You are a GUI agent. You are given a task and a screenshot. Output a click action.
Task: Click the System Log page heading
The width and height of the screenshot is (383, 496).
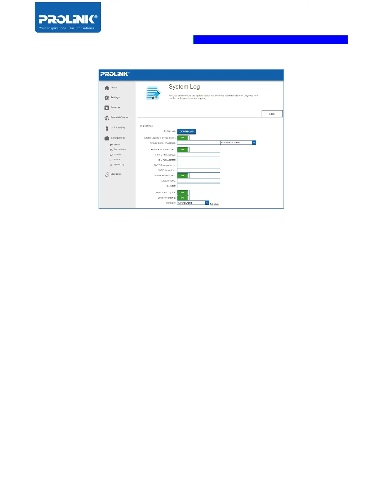pos(184,87)
